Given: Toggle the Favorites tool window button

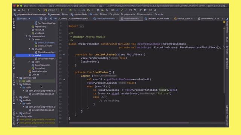Looking at the screenshot, I should pos(14,79).
